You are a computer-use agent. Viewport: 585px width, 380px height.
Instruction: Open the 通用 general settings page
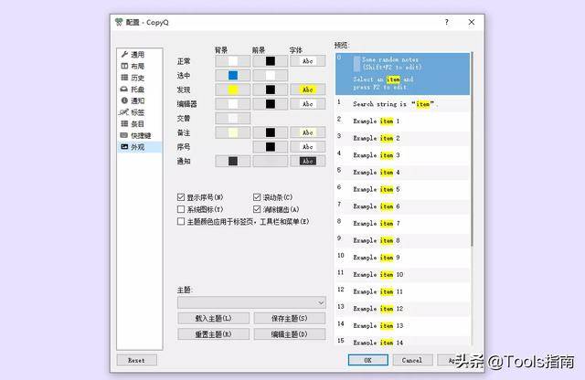pyautogui.click(x=139, y=55)
